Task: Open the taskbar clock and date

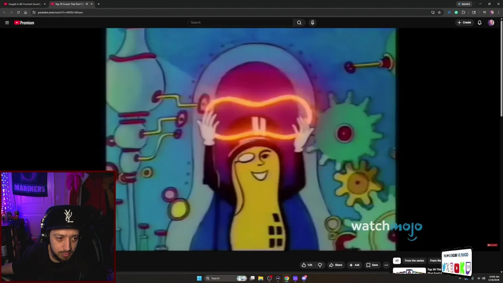Action: 494,278
